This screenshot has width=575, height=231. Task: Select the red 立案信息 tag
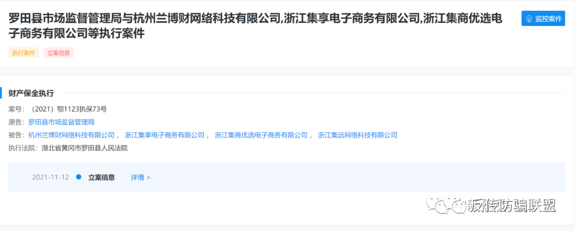tap(59, 53)
